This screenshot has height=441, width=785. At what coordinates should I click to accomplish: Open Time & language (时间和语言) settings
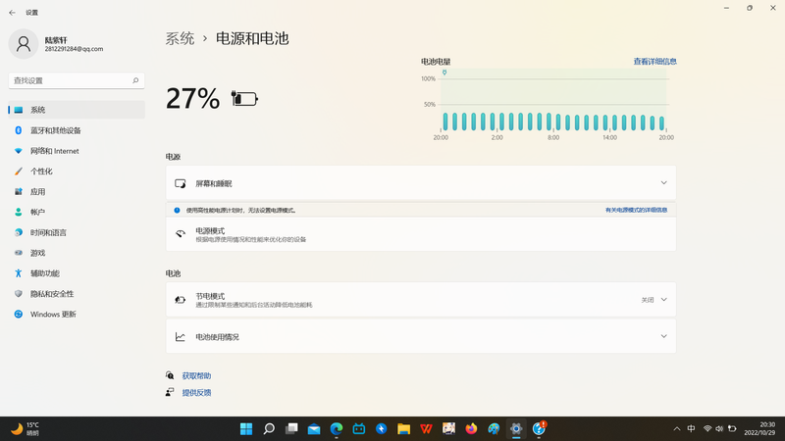coord(48,232)
